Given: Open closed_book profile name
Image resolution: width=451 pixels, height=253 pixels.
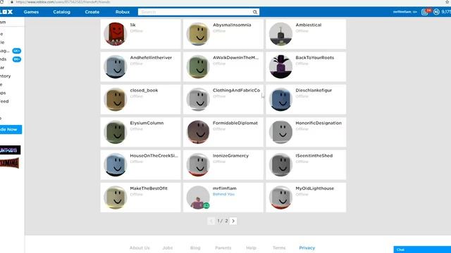Looking at the screenshot, I should pos(144,91).
